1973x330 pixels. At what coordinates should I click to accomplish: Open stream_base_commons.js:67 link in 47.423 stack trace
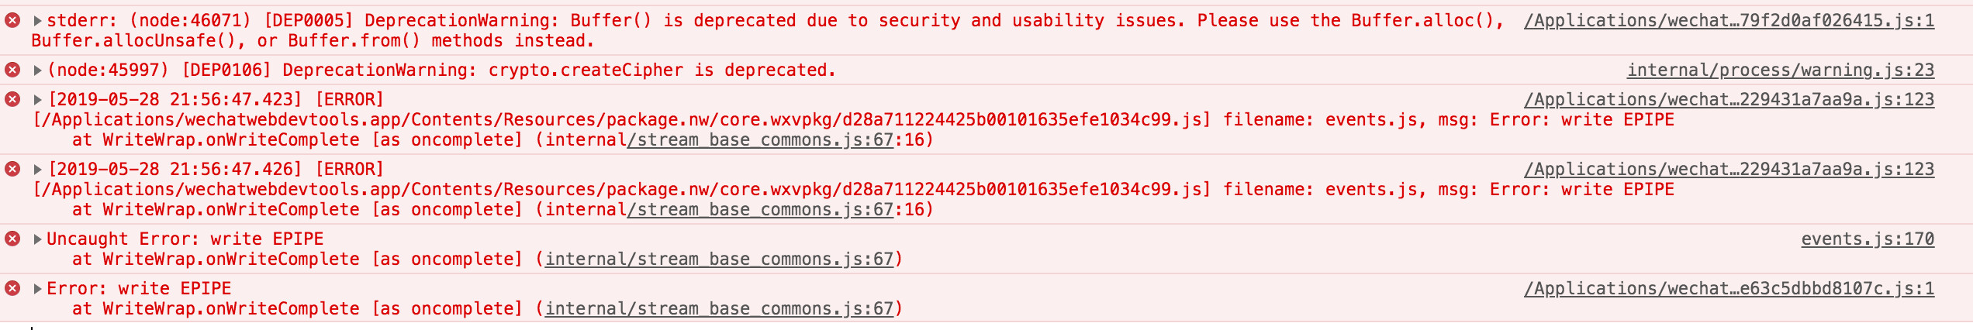pyautogui.click(x=760, y=139)
